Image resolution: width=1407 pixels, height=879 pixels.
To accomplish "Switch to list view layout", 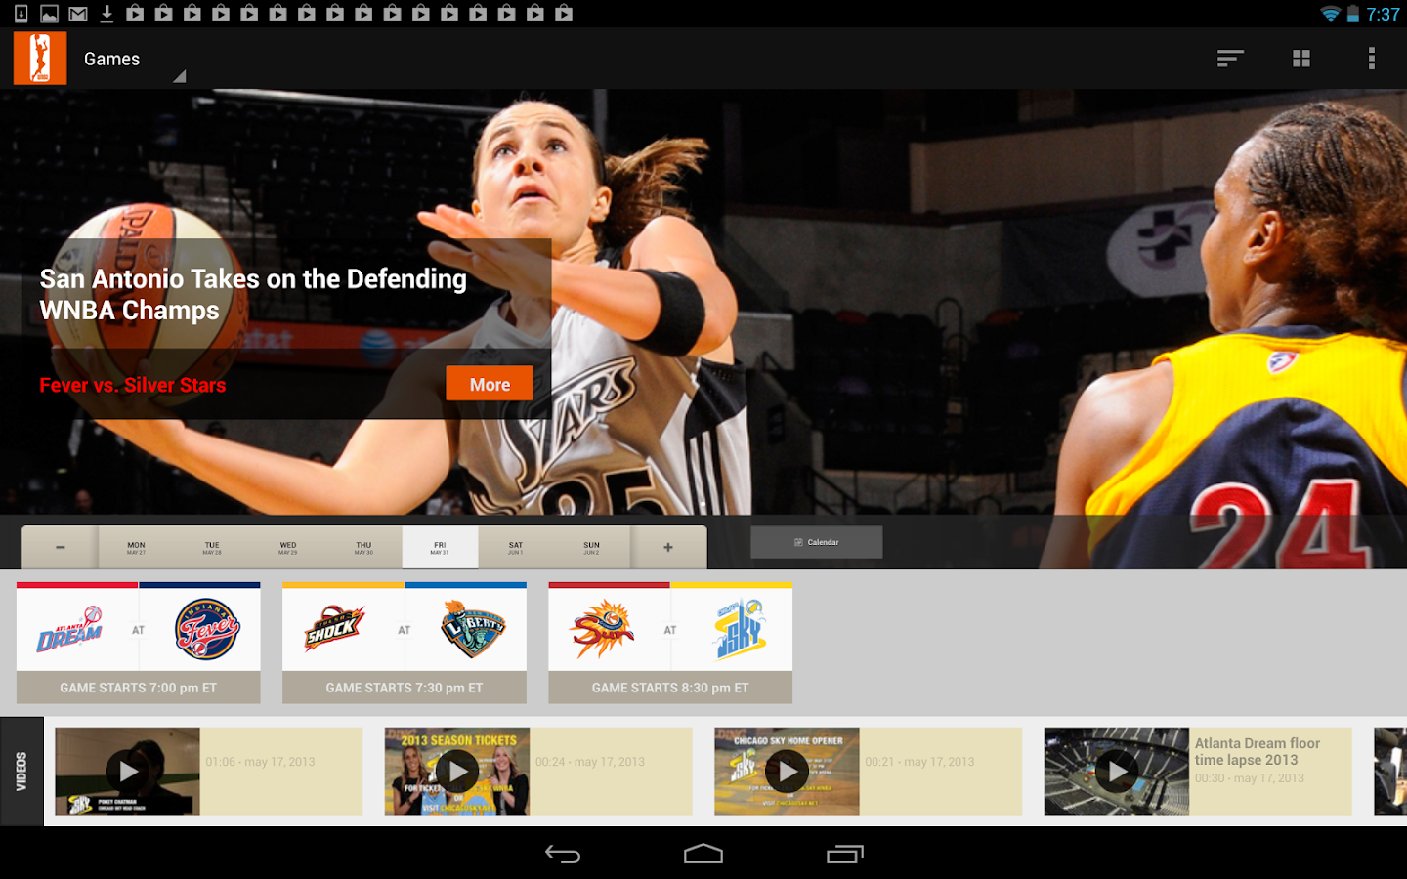I will (x=1229, y=58).
